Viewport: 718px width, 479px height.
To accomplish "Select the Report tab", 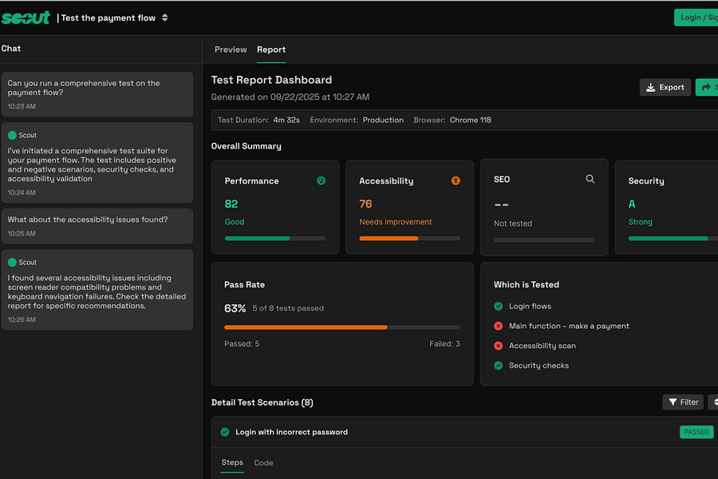I will (x=271, y=49).
